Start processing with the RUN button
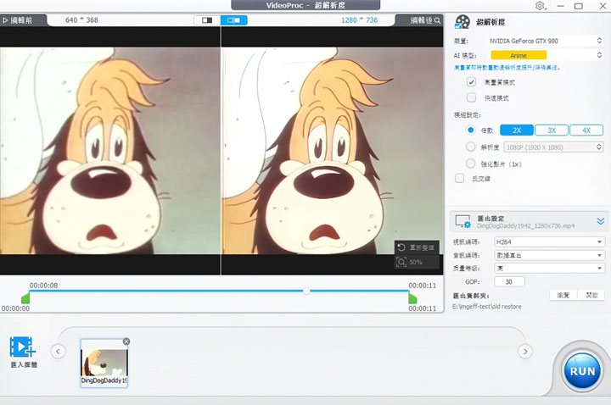 [582, 372]
